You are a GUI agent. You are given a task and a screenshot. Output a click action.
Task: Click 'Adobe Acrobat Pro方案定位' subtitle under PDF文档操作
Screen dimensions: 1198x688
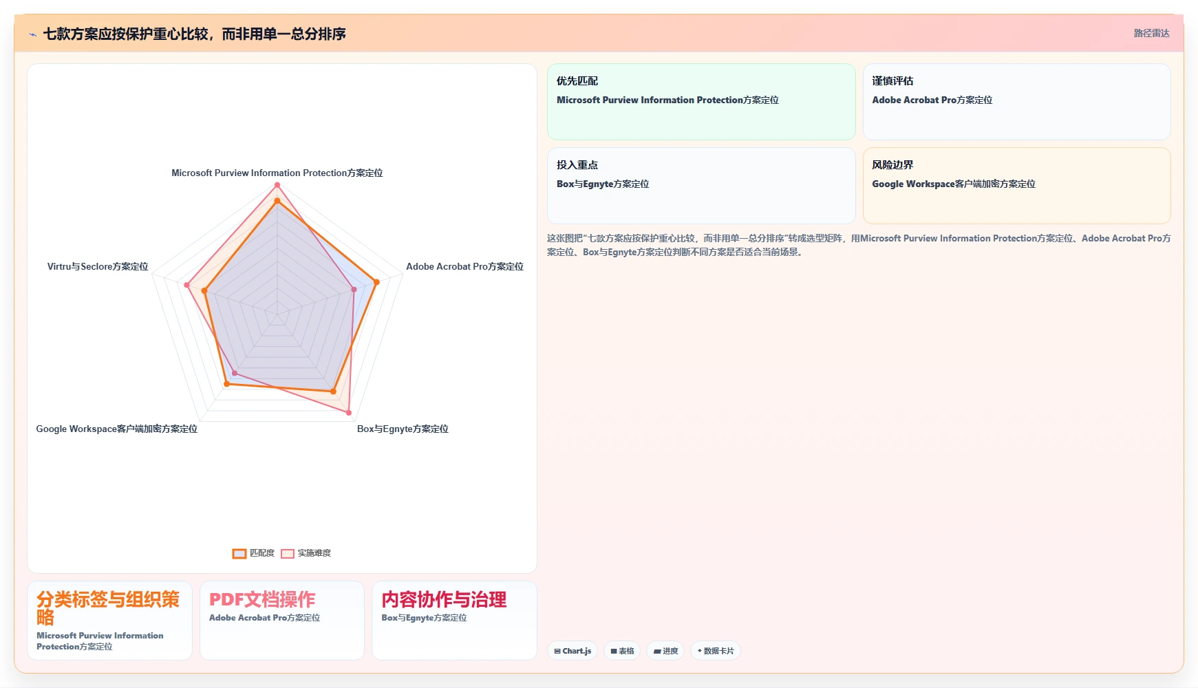pos(265,618)
